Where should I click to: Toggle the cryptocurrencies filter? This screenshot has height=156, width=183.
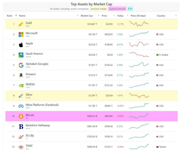[117, 9]
